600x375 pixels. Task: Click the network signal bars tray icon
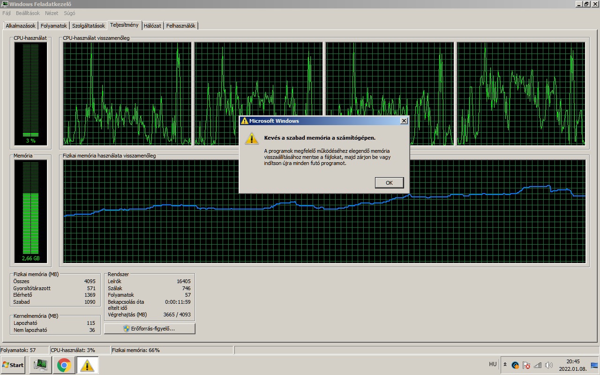click(x=538, y=365)
